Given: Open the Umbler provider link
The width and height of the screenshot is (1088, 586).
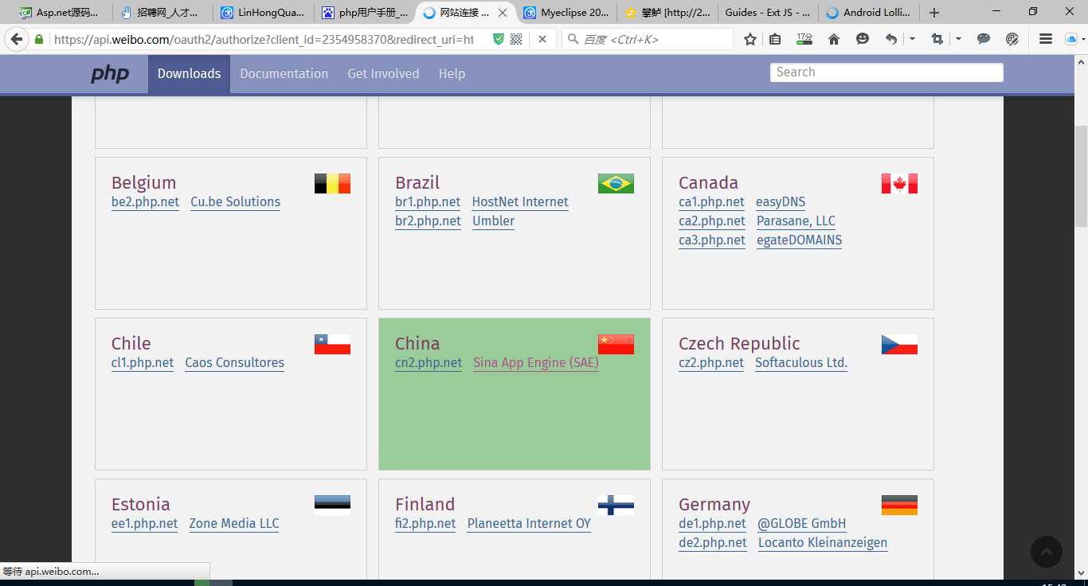Looking at the screenshot, I should [493, 221].
